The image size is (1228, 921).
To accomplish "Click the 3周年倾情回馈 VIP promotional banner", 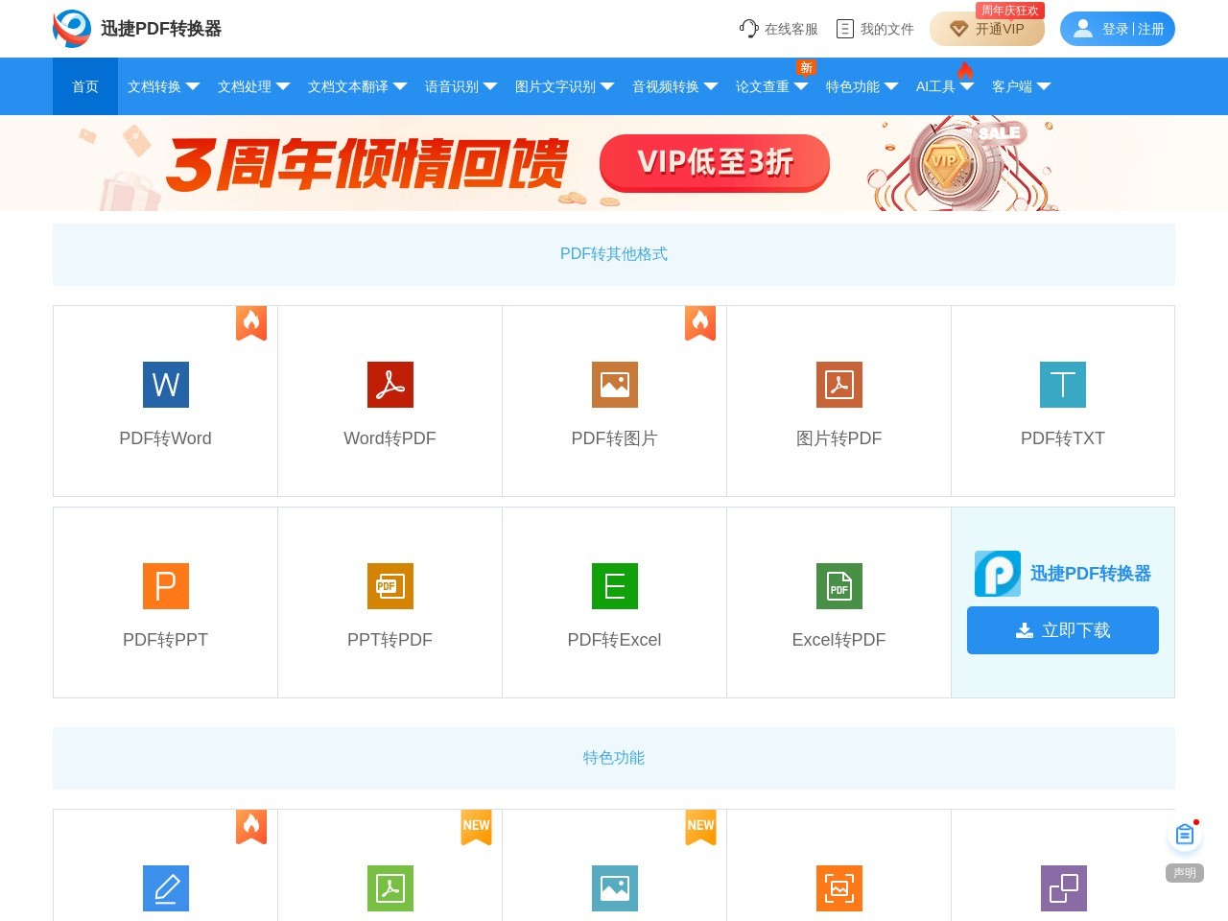I will click(614, 163).
